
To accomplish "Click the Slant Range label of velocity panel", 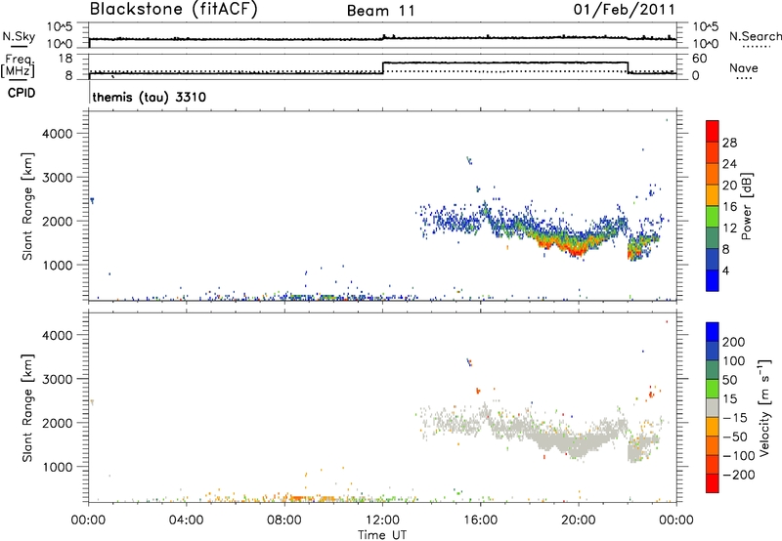I will pyautogui.click(x=27, y=408).
